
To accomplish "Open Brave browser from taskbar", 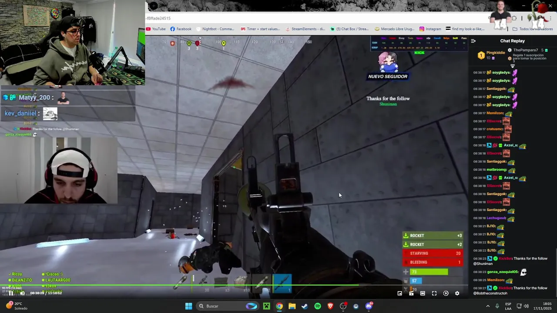I will pos(330,306).
